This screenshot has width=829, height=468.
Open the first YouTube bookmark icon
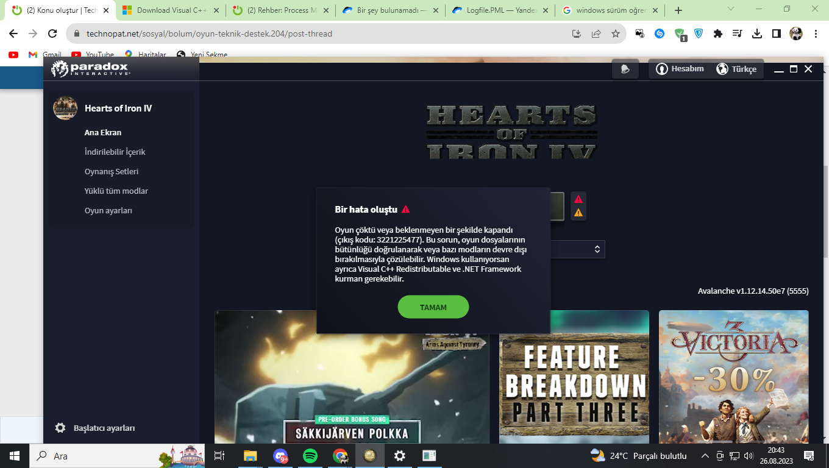pyautogui.click(x=13, y=54)
